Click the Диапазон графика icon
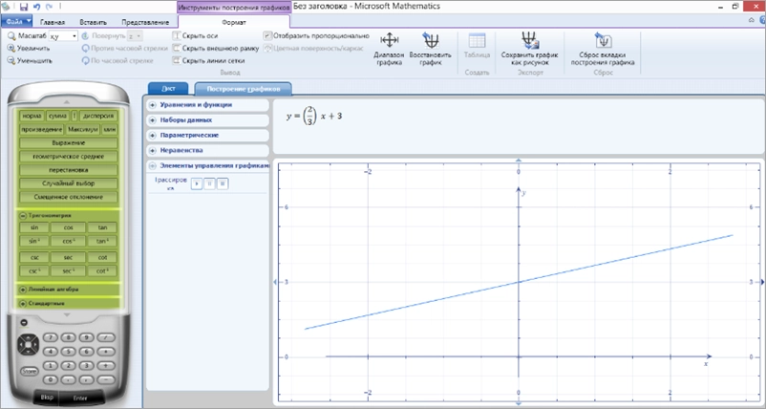Screen dimensions: 766x409 click(389, 40)
